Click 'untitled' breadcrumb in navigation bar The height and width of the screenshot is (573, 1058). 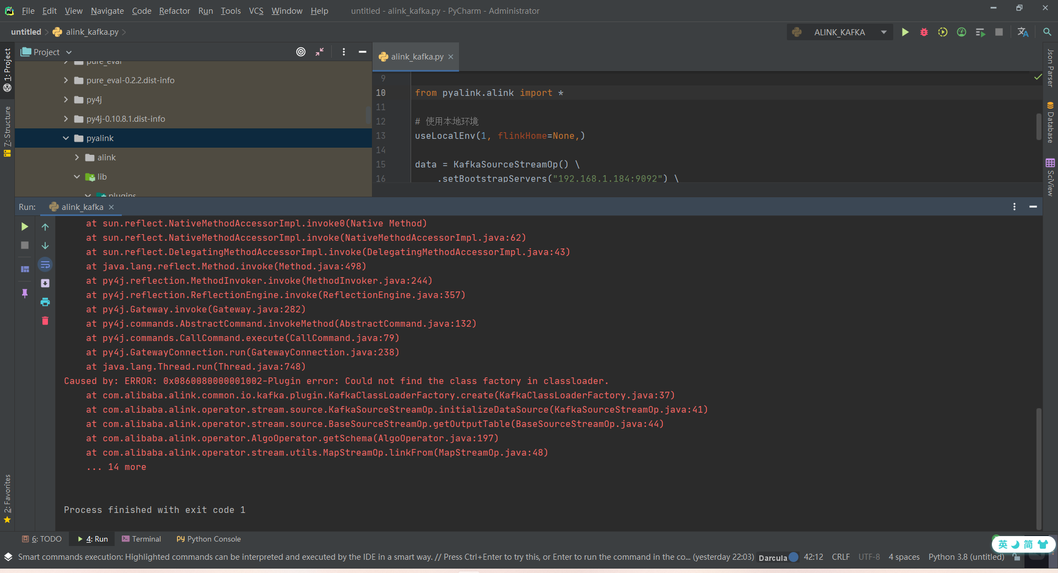(x=26, y=32)
